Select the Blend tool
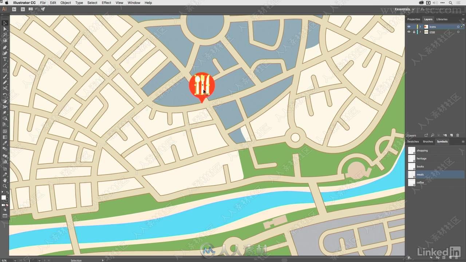 pyautogui.click(x=5, y=149)
